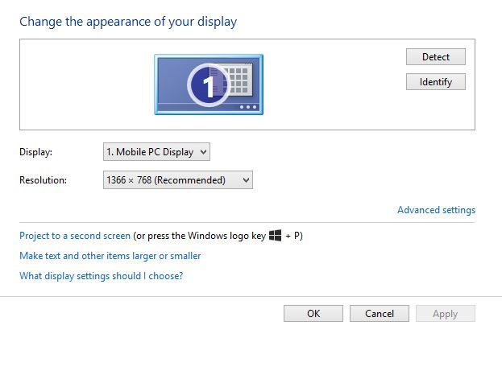Click the Cancel button
The image size is (502, 379).
click(379, 314)
